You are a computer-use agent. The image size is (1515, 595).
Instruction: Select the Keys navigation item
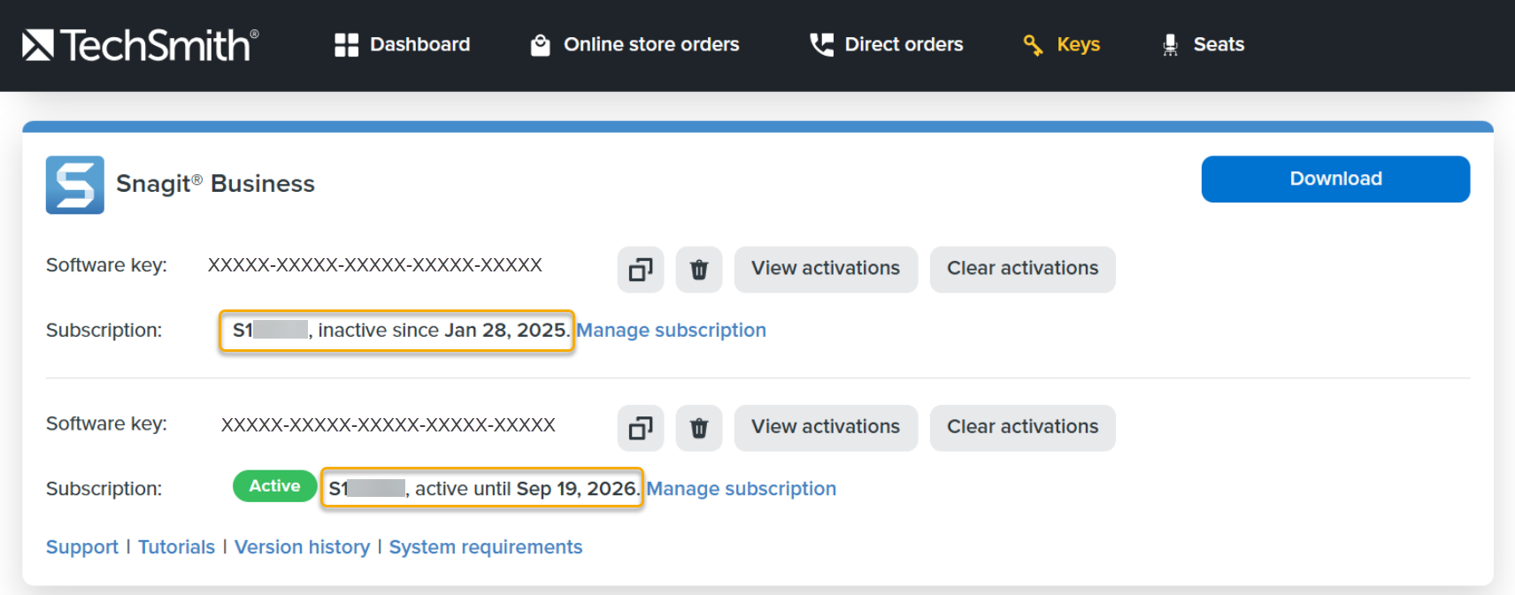click(x=1062, y=44)
